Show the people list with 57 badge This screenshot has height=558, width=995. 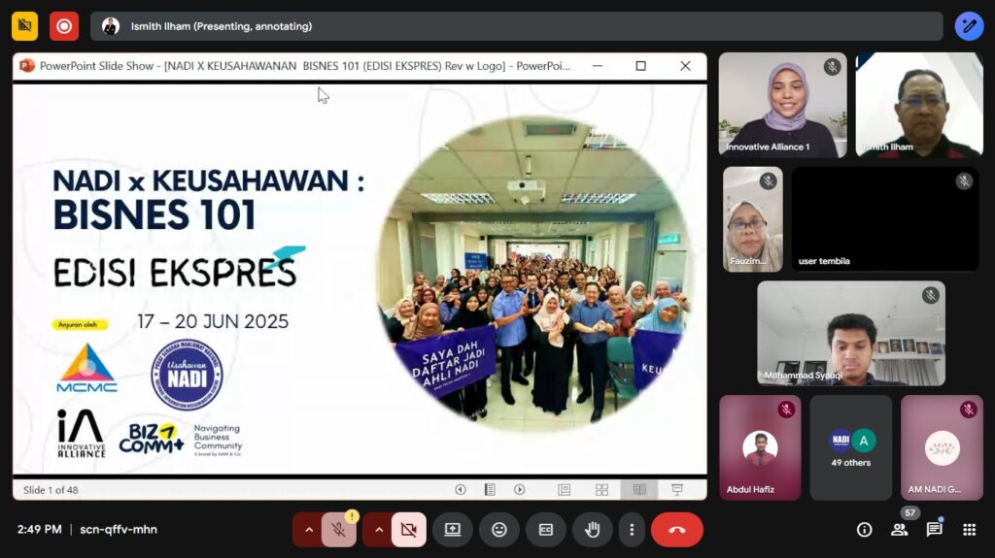(899, 530)
